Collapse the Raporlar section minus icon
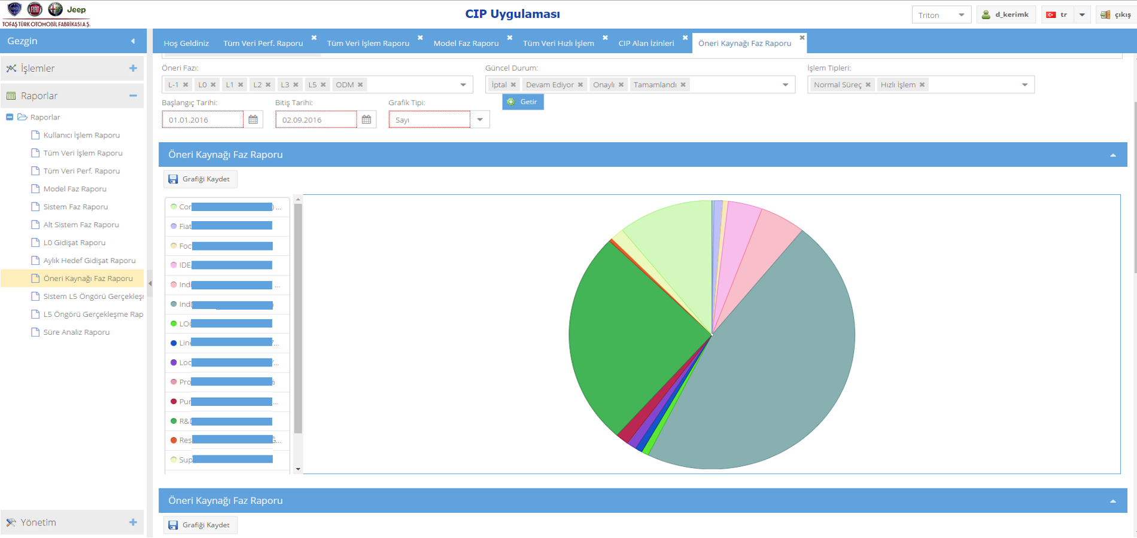The image size is (1137, 538). 133,96
